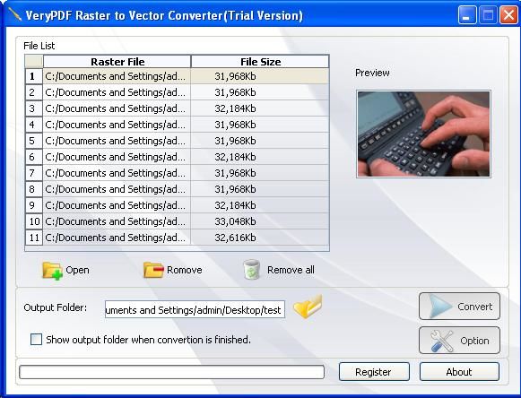521x398 pixels.
Task: Select row 2 file path in list
Action: tap(117, 92)
